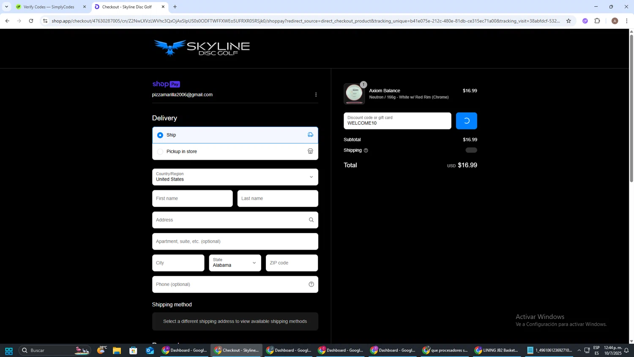Click the discount code field with WELCOME10
The image size is (634, 357).
click(397, 121)
